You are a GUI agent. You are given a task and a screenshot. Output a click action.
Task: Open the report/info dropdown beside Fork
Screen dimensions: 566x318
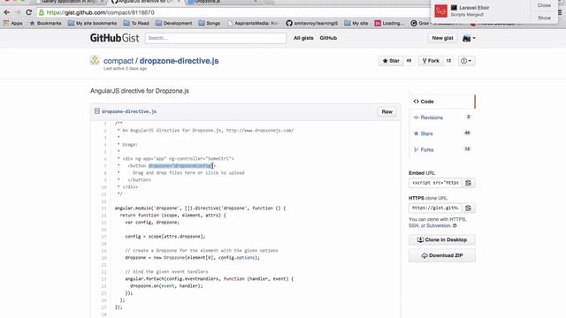[x=466, y=61]
